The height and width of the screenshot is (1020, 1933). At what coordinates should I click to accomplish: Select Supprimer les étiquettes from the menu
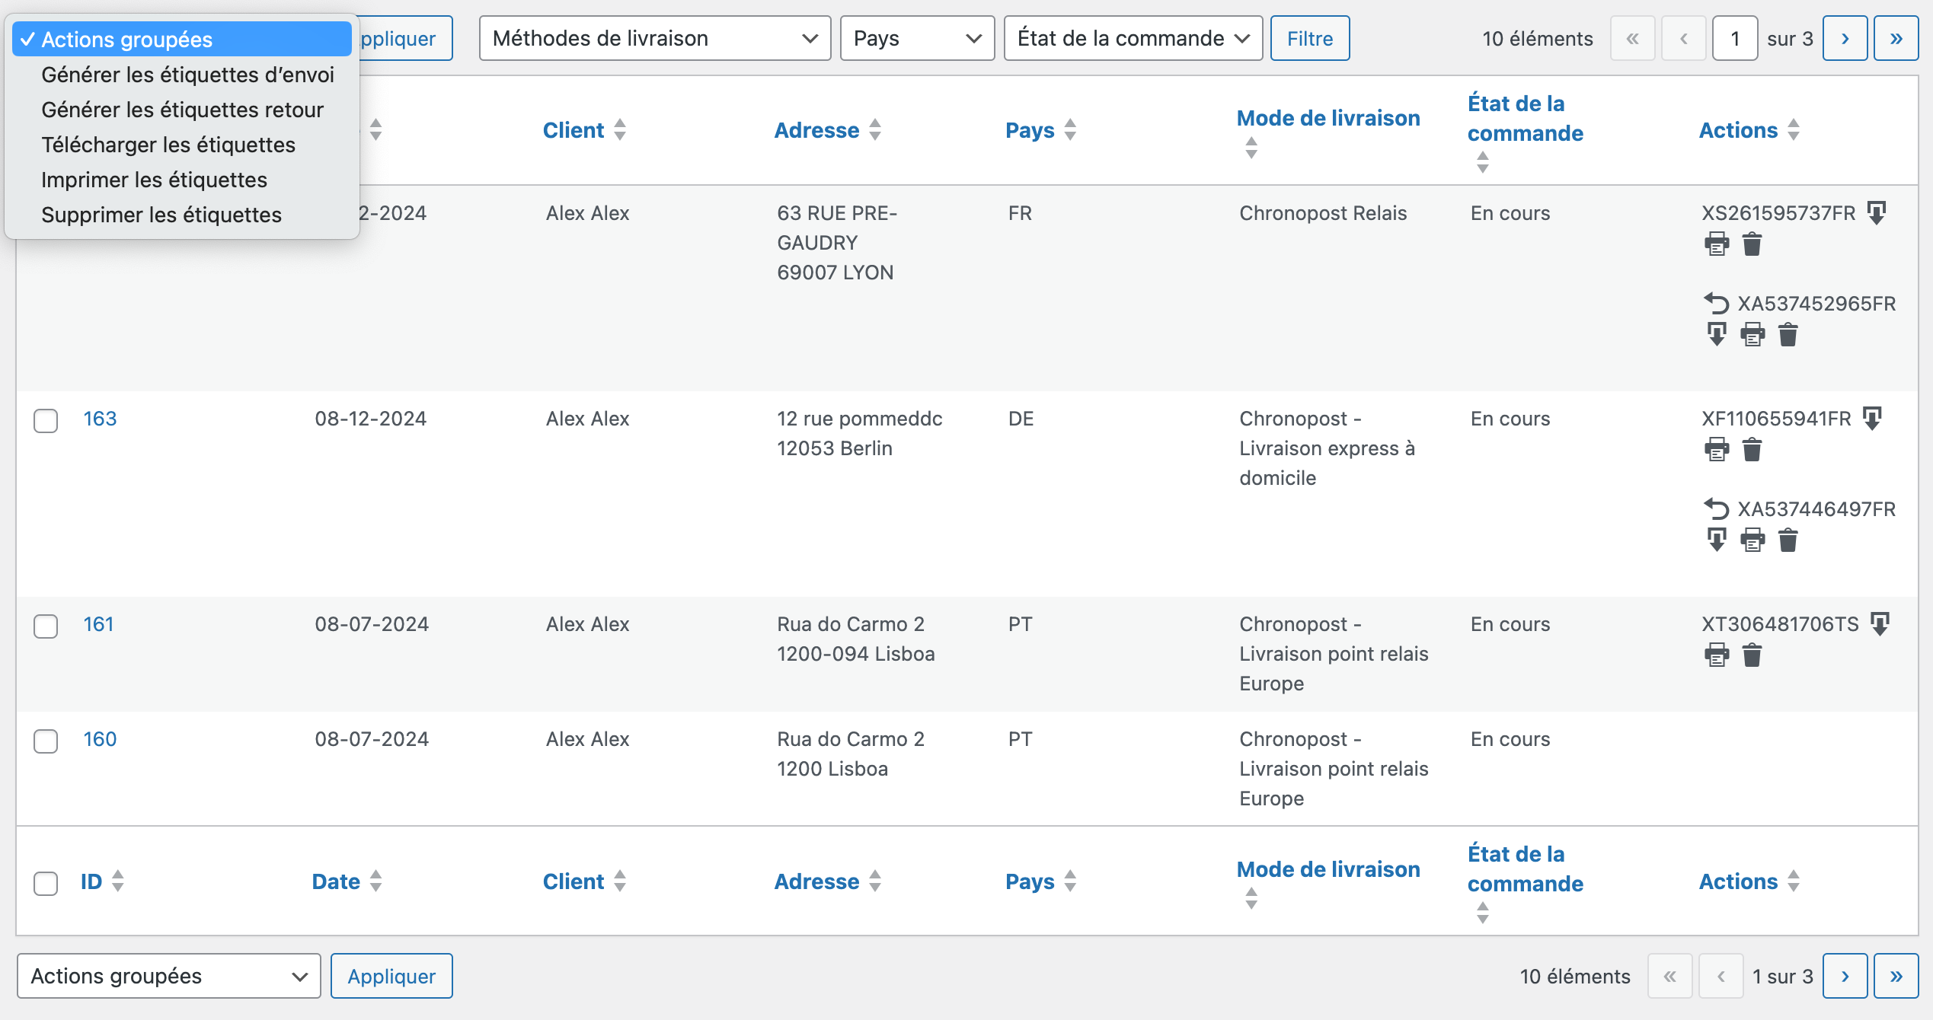point(161,215)
